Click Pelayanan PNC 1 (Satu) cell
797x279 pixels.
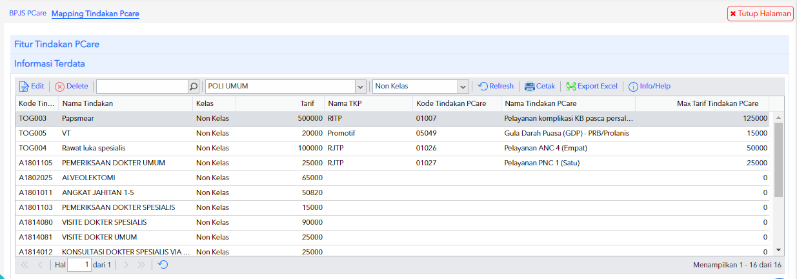tap(568, 163)
